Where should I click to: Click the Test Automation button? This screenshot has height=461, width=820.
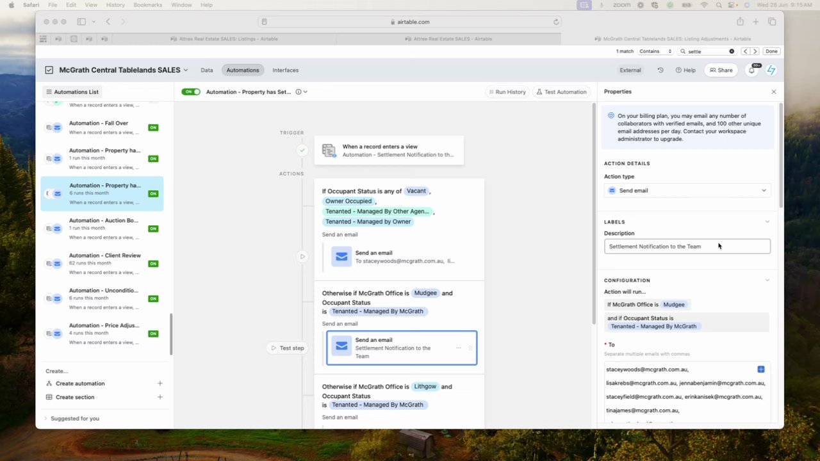click(x=561, y=92)
